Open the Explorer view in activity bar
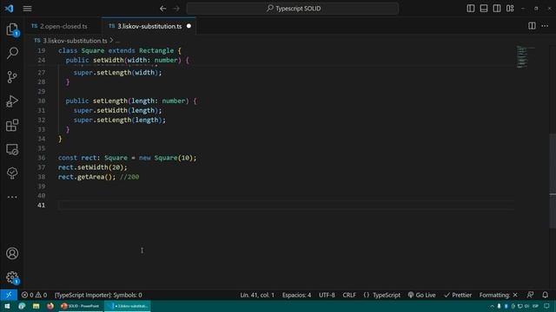 pyautogui.click(x=12, y=29)
